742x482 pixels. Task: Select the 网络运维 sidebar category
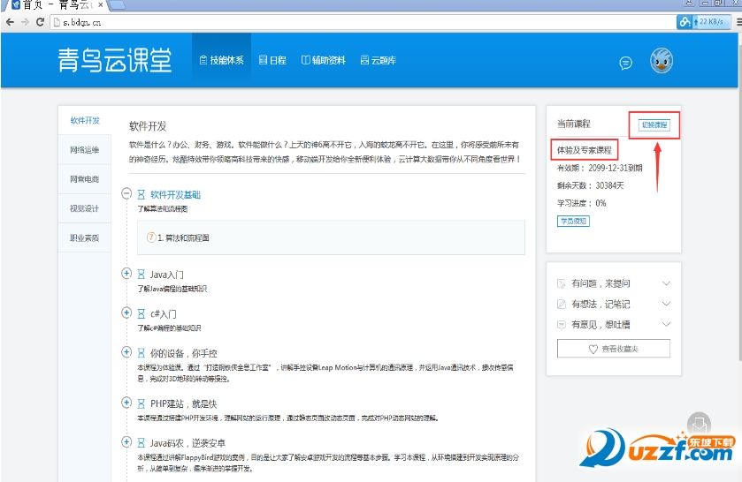point(85,150)
